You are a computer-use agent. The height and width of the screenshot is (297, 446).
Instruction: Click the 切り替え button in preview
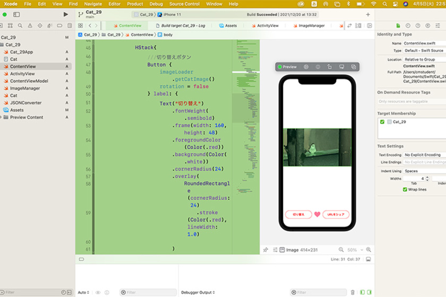coord(298,215)
